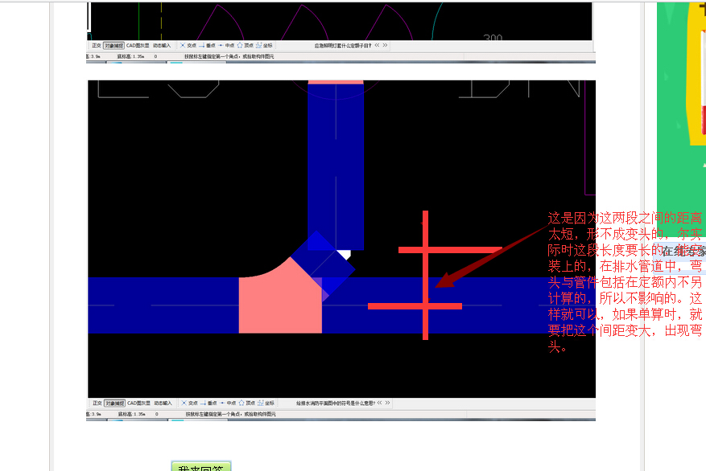Click the 我来回答 button
This screenshot has width=706, height=471.
(x=200, y=466)
